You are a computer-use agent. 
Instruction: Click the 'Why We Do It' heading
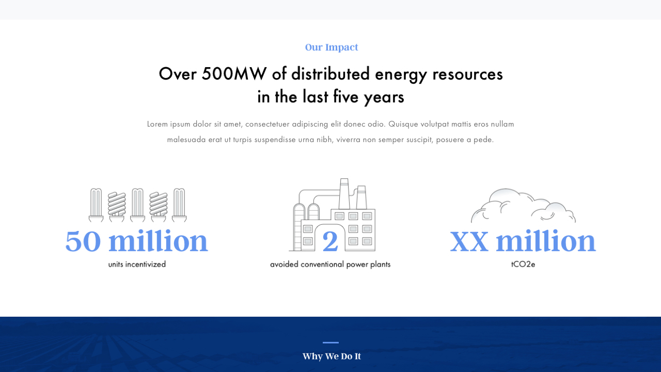coord(332,356)
